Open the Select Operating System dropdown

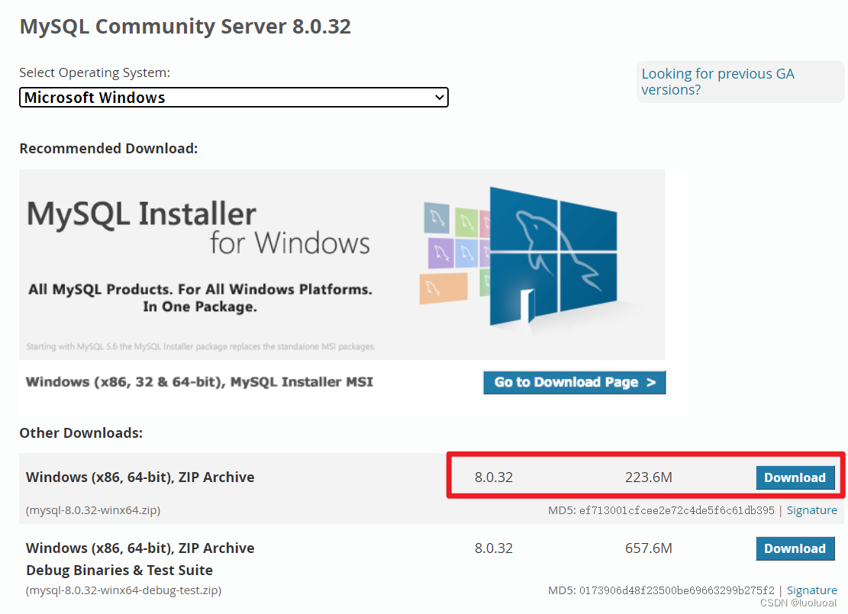pos(234,98)
